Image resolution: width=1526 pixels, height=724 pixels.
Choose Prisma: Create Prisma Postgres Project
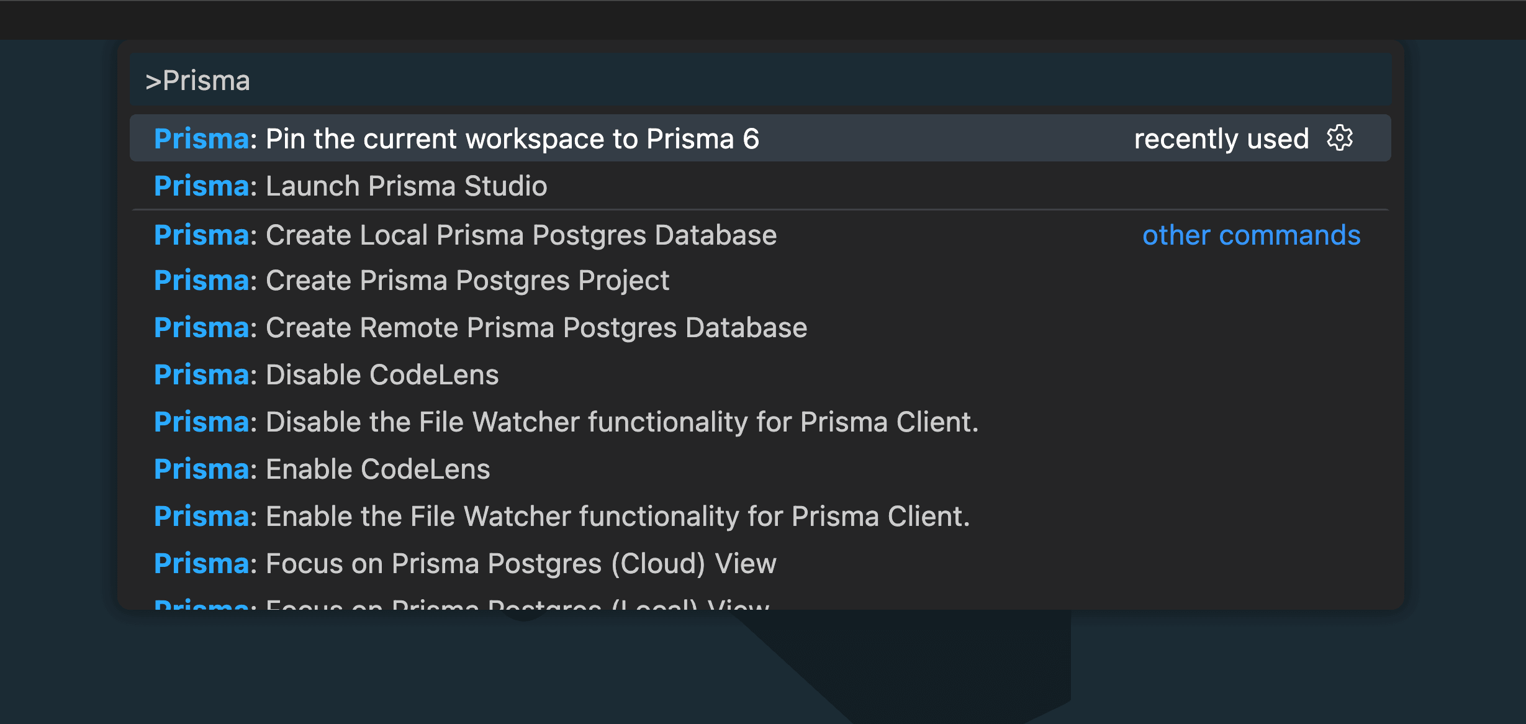tap(411, 280)
